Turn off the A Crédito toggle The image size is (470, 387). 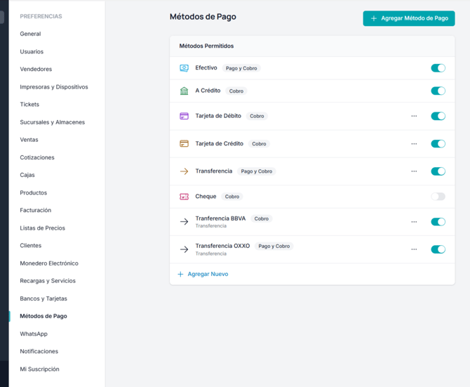[x=438, y=91]
